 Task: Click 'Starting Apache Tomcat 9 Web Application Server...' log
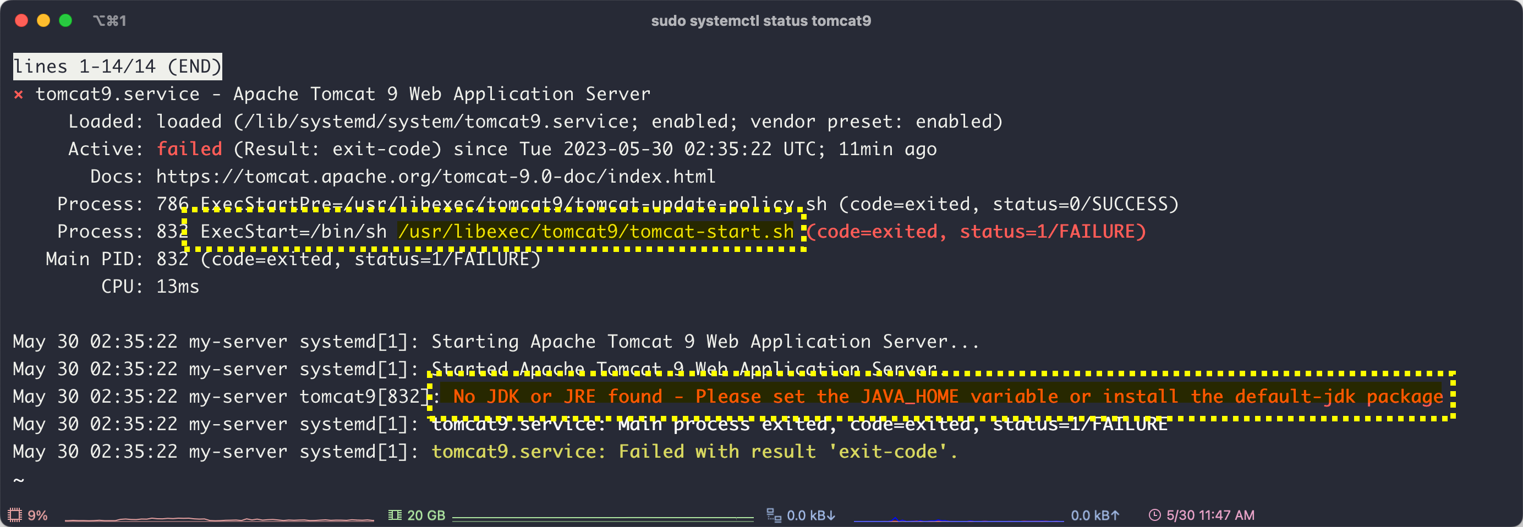(705, 342)
